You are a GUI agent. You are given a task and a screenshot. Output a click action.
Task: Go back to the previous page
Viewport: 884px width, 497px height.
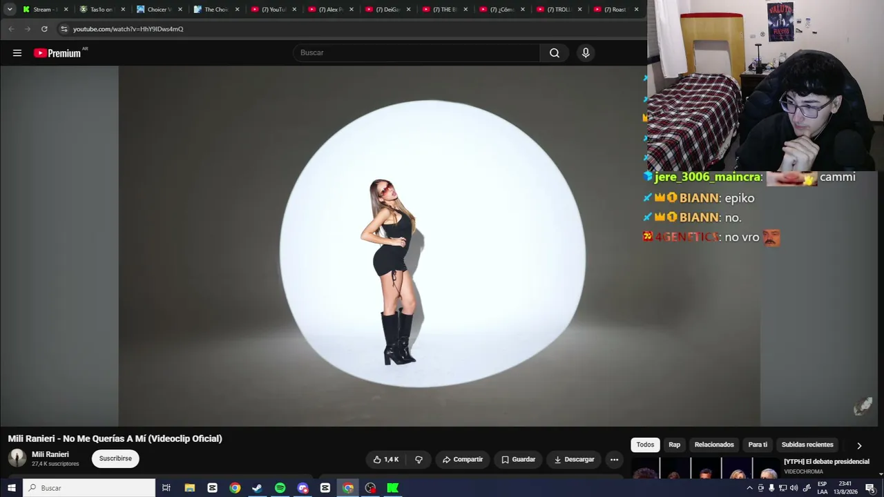pyautogui.click(x=11, y=29)
